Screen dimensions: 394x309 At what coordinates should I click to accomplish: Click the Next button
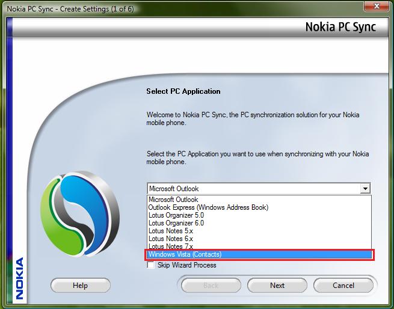tap(277, 286)
